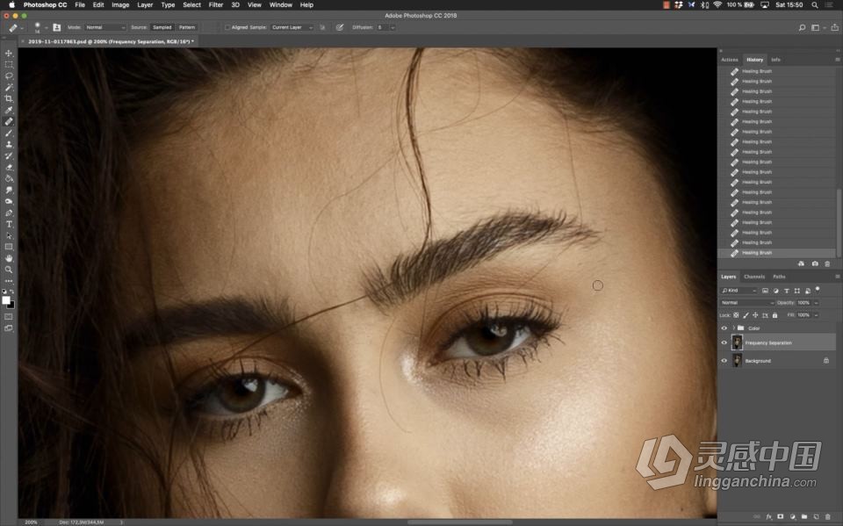Change screen mode icon at toolbar bottom
Screen dimensions: 843x526
[x=9, y=328]
